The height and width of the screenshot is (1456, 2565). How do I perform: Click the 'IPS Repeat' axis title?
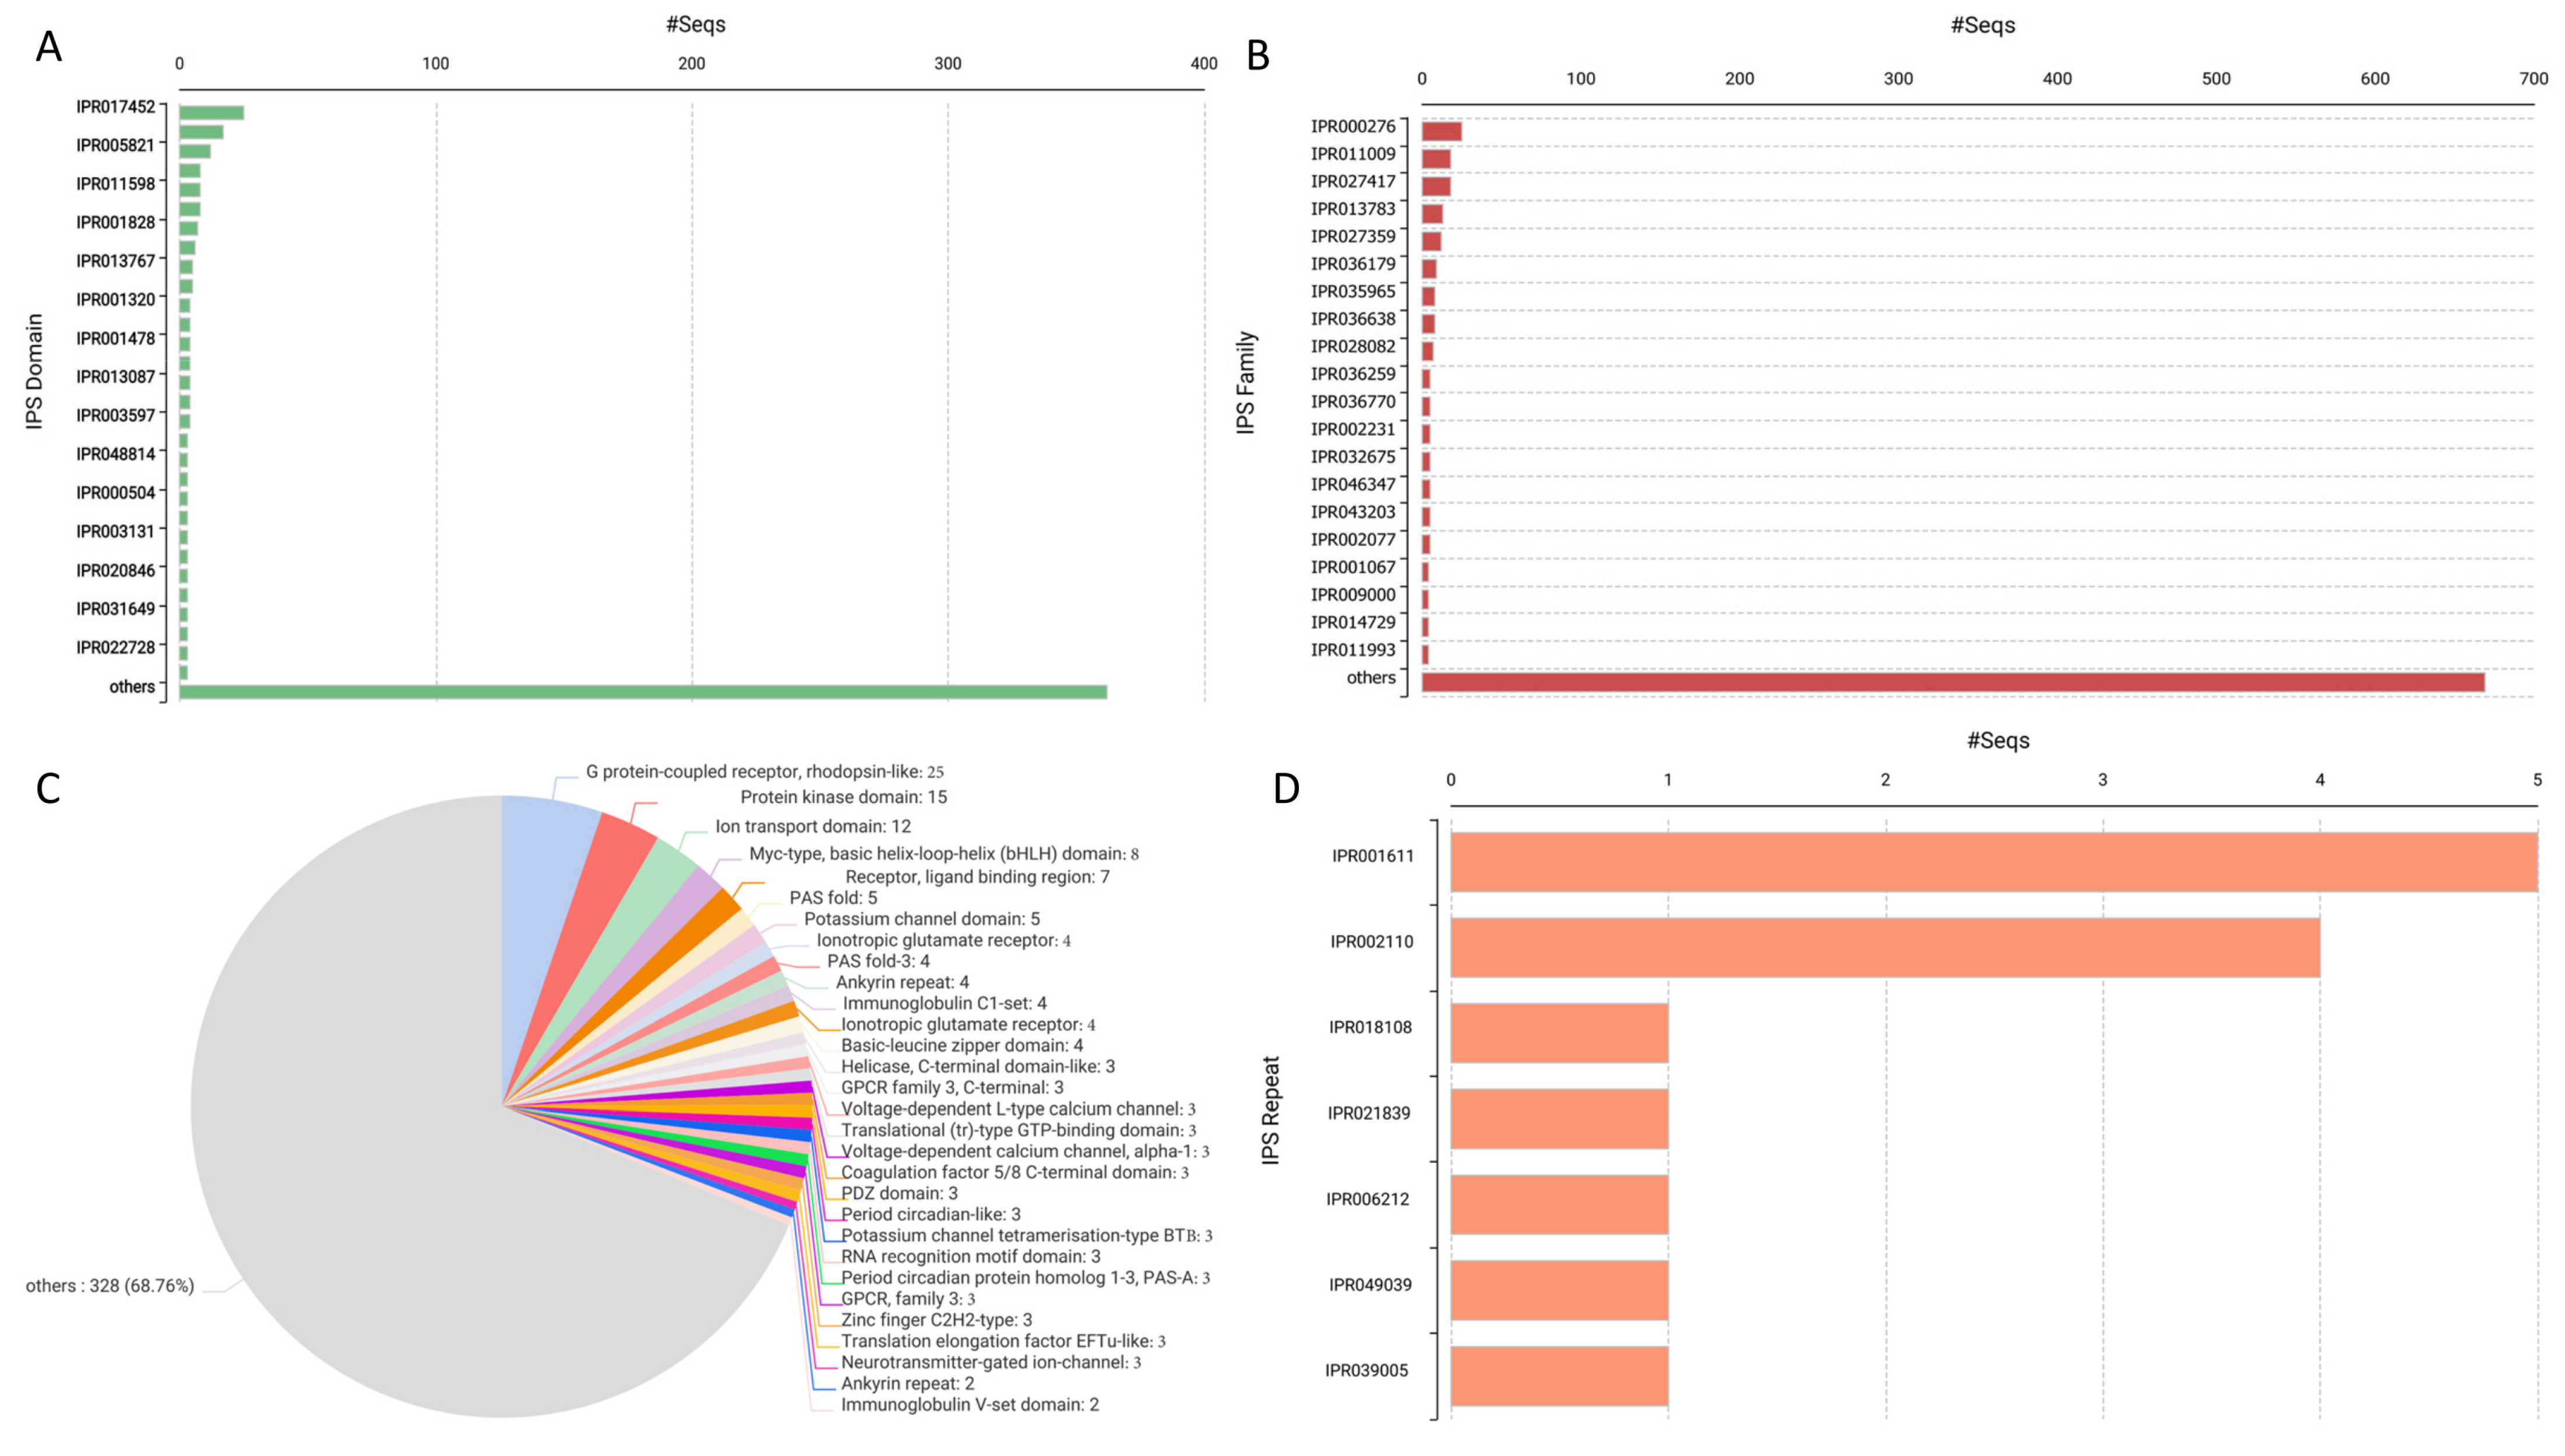coord(1270,1110)
